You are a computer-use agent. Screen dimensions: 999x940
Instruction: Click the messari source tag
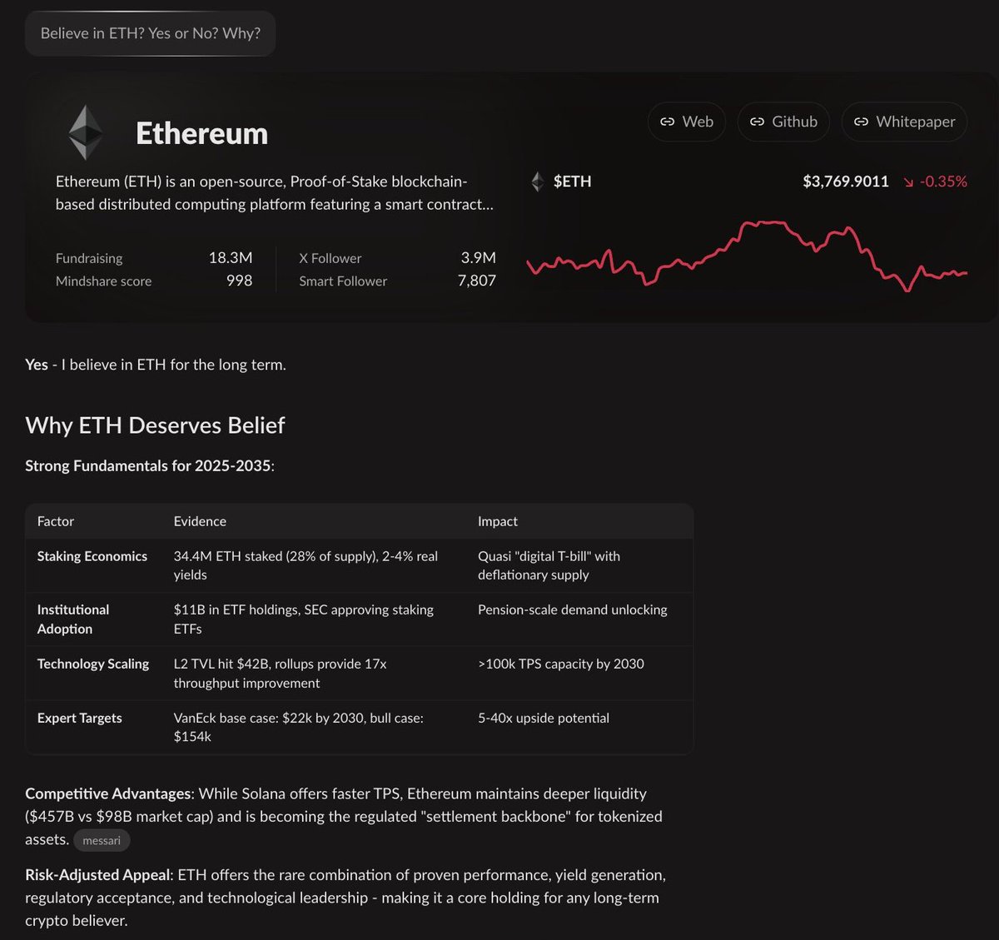click(102, 840)
